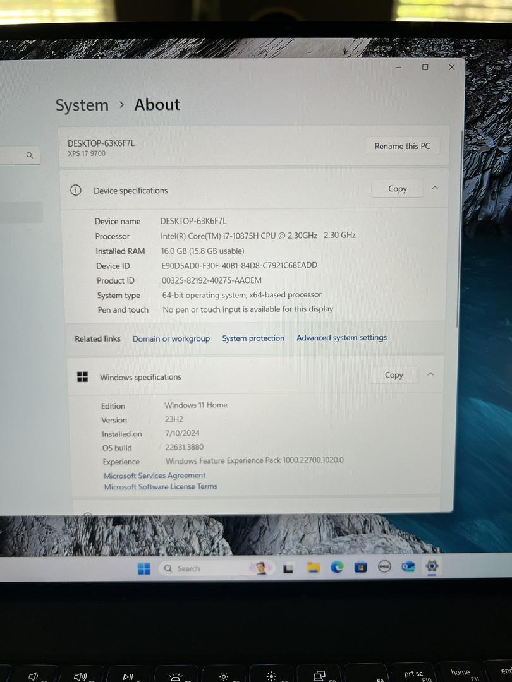Close the Settings window

[x=451, y=67]
